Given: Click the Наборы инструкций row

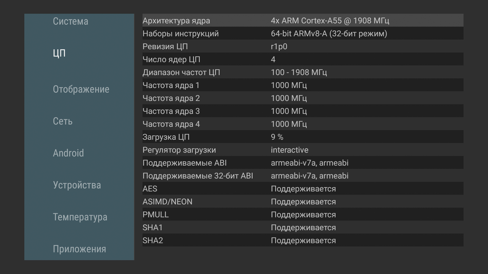Looking at the screenshot, I should pyautogui.click(x=303, y=34).
